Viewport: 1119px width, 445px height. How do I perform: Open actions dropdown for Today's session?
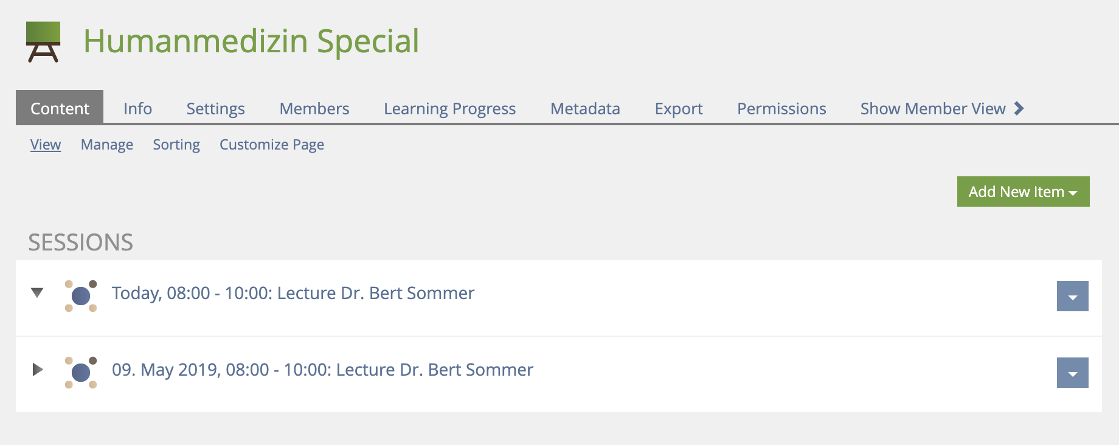[x=1072, y=297]
